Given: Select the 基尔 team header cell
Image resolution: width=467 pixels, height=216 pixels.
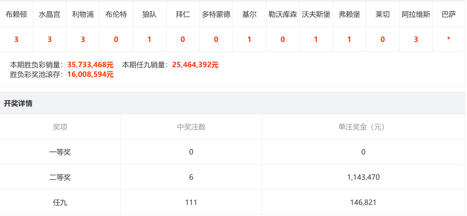Looking at the screenshot, I should pos(250,14).
